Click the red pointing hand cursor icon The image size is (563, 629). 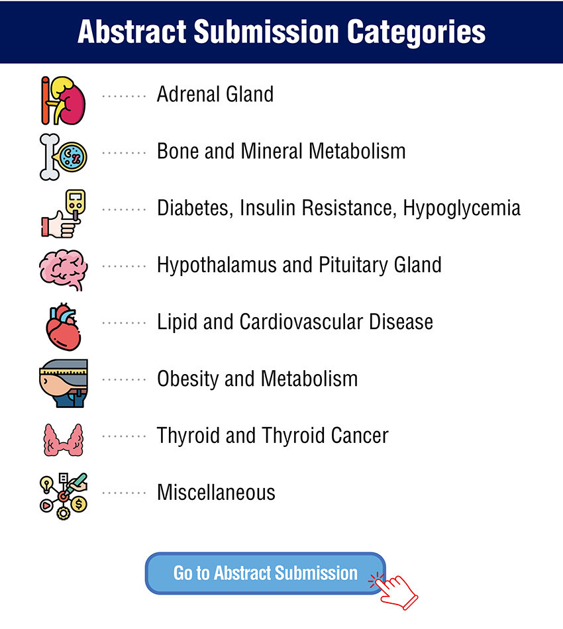393,592
